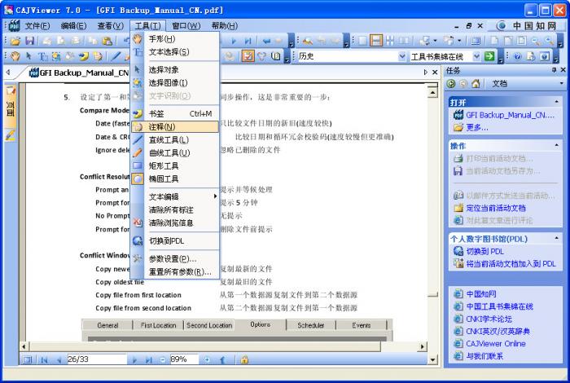The height and width of the screenshot is (383, 570).
Task: Click the open folder toolbar icon
Action: coord(15,41)
